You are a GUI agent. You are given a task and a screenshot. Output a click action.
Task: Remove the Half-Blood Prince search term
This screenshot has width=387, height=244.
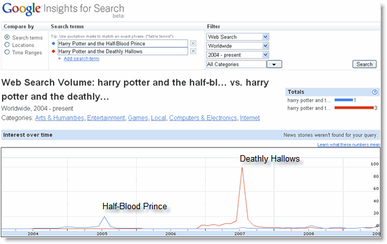click(x=193, y=43)
